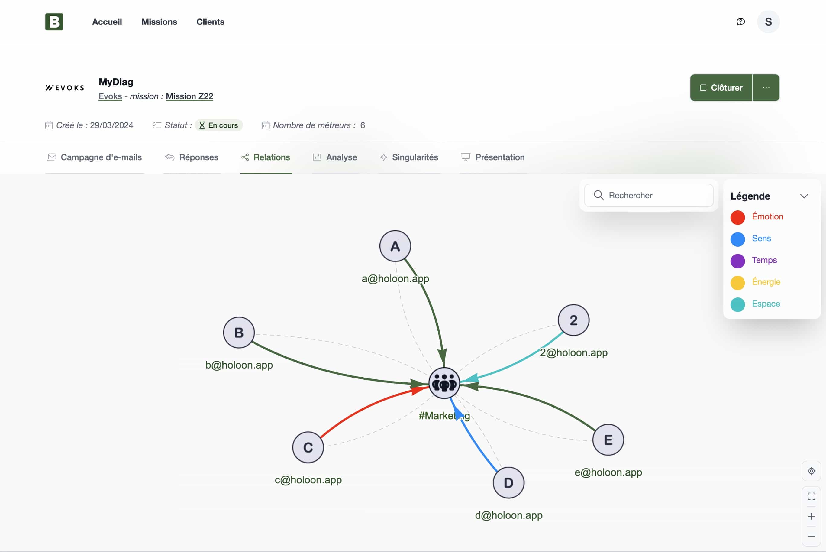826x552 pixels.
Task: Open the Mission Z22 link
Action: coord(189,96)
